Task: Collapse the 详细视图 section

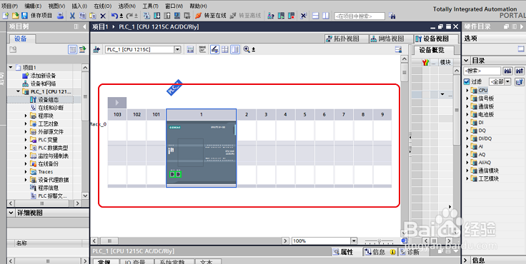Action: (11, 213)
